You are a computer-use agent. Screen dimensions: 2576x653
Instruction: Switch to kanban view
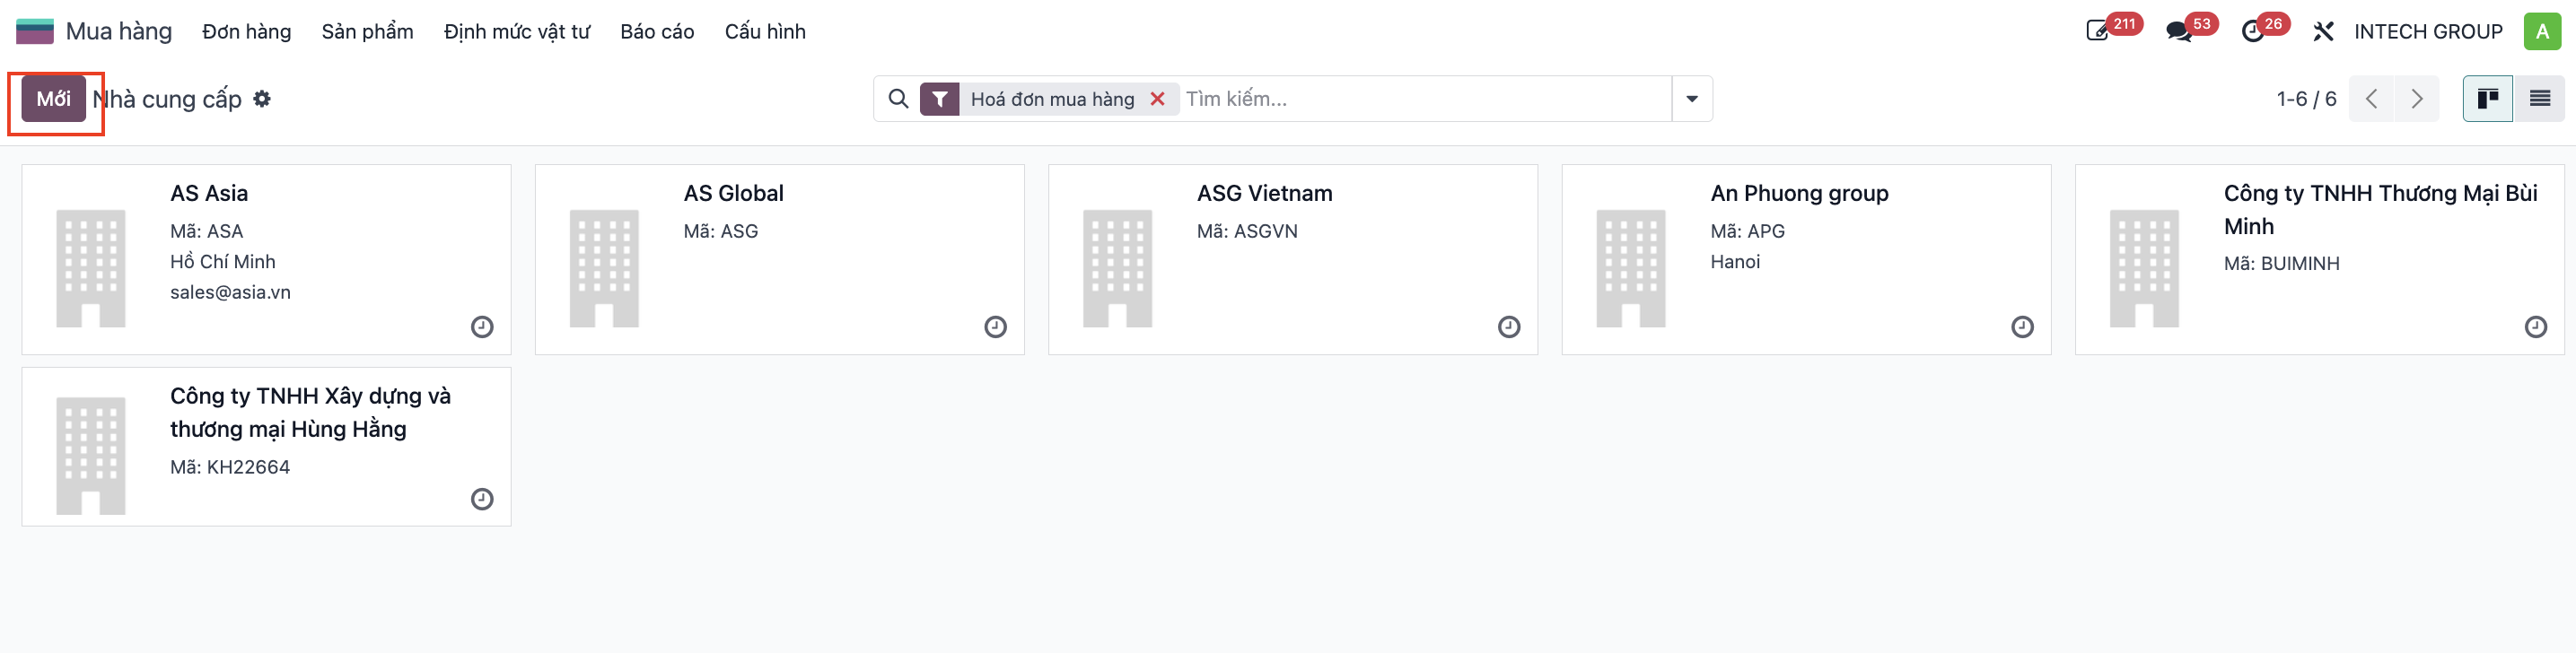click(x=2487, y=99)
